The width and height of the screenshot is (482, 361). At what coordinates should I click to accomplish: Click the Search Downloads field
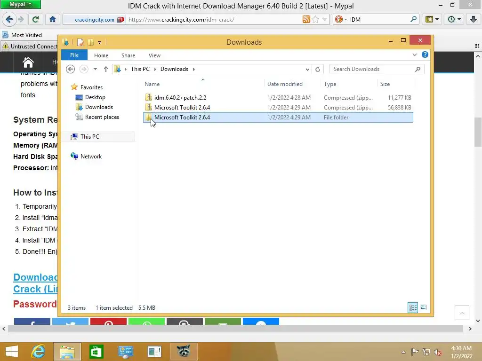coord(372,69)
